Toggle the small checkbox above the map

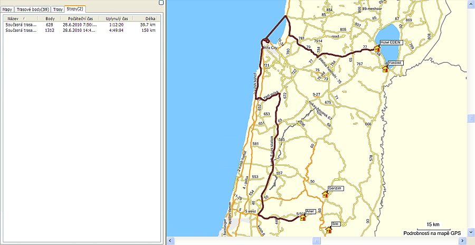[x=161, y=3]
